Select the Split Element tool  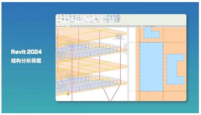77,15
